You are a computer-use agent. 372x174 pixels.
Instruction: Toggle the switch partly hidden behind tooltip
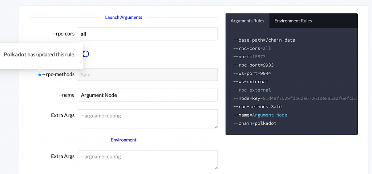click(x=86, y=54)
